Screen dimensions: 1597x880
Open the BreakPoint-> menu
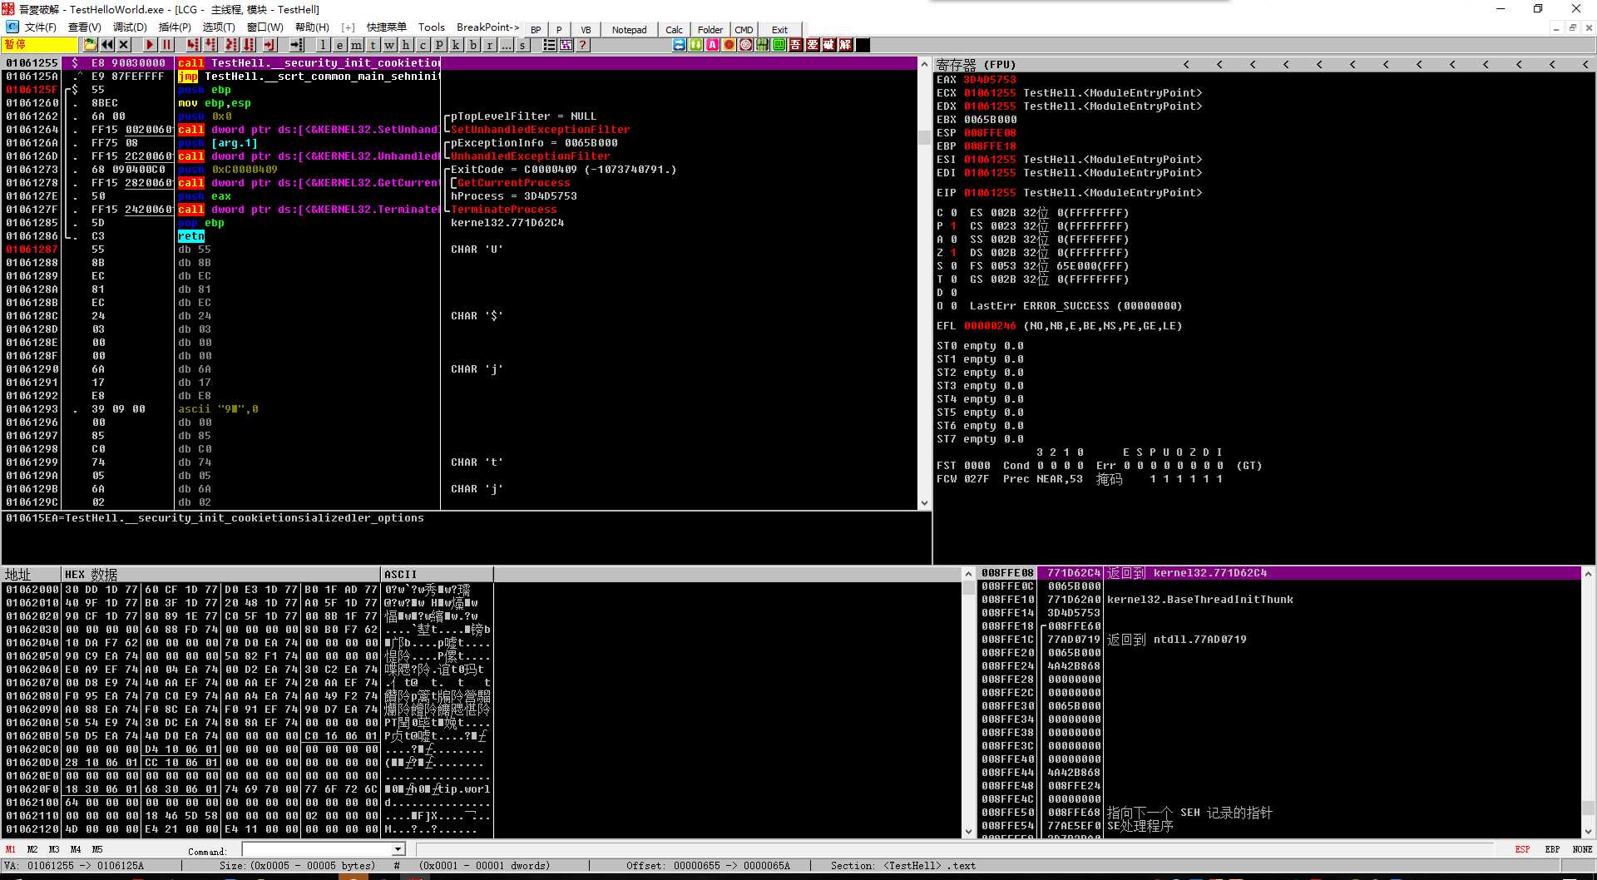tap(487, 27)
